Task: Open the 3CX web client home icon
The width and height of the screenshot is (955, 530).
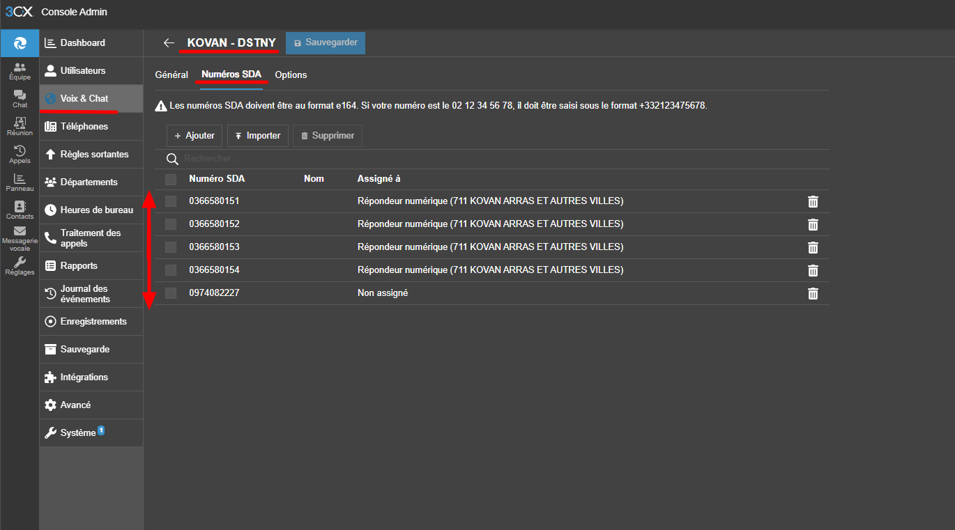Action: 20,43
